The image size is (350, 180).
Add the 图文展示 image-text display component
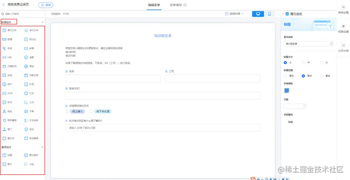31,155
